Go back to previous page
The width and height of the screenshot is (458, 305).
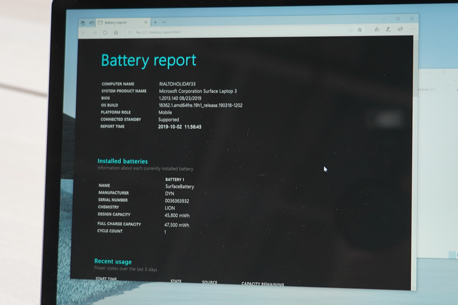(x=84, y=33)
